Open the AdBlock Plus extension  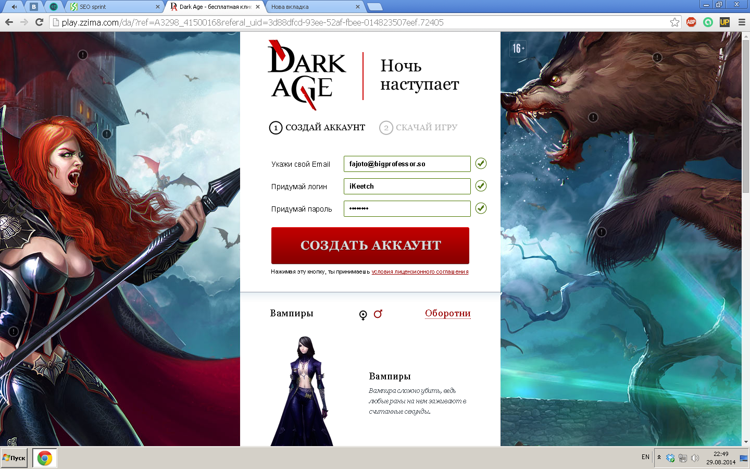click(x=691, y=22)
